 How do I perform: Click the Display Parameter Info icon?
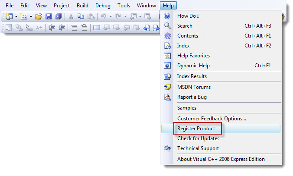pos(19,28)
